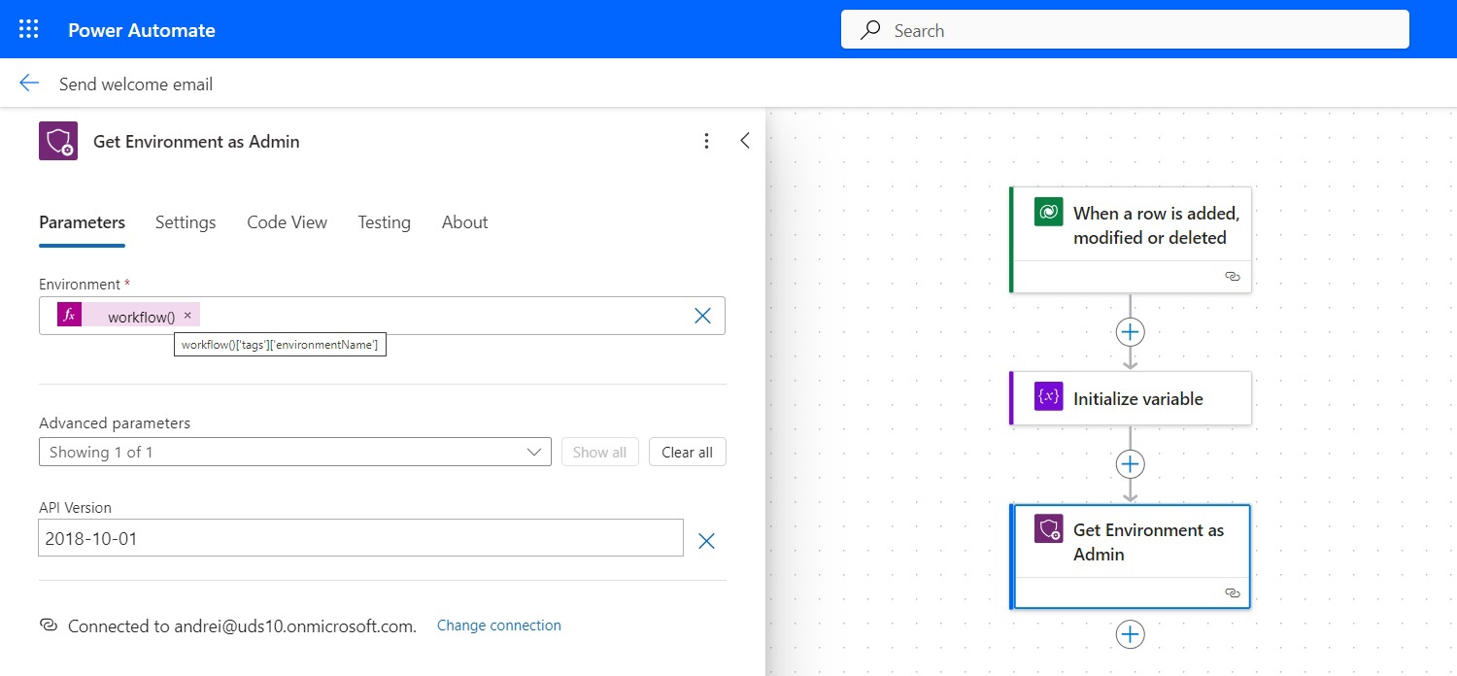Open the panel's three-dot more options menu
The width and height of the screenshot is (1457, 676).
(x=707, y=141)
